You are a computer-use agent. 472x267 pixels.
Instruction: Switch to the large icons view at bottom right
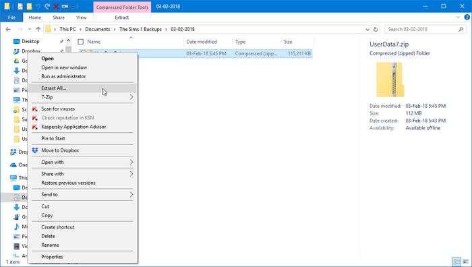[466, 262]
